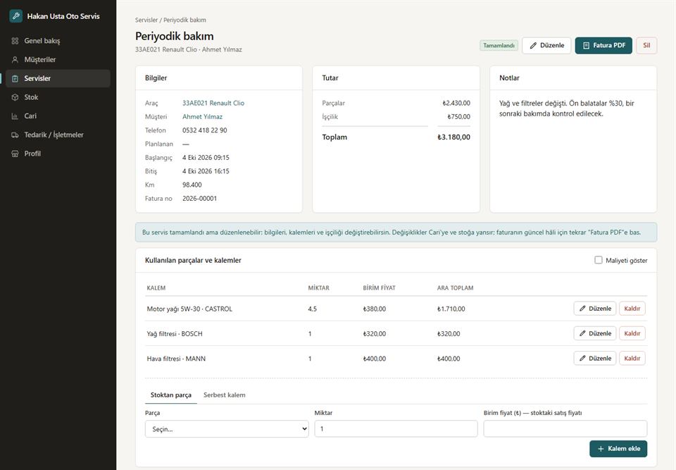Click the Servisler clipboard icon
Screen dimensions: 676x470
(15, 78)
